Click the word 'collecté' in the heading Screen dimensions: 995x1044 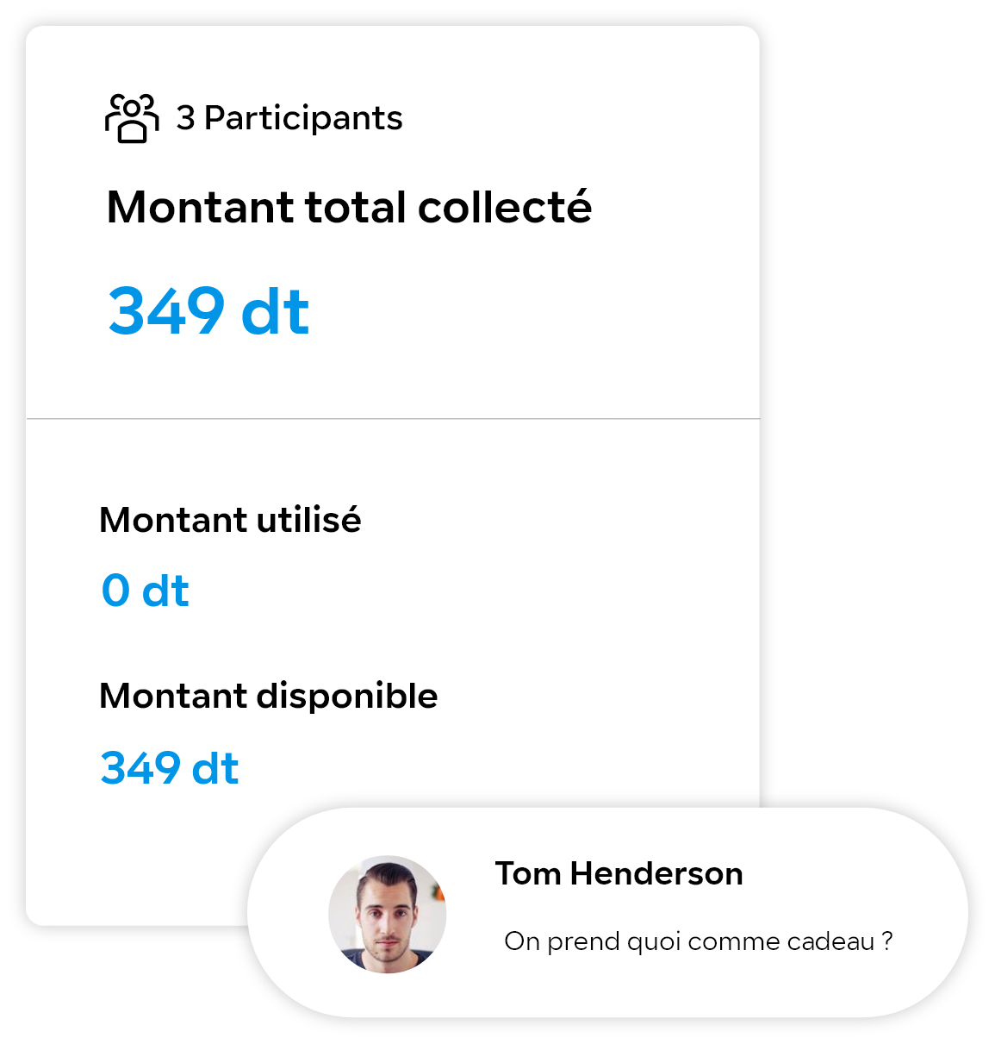(505, 207)
